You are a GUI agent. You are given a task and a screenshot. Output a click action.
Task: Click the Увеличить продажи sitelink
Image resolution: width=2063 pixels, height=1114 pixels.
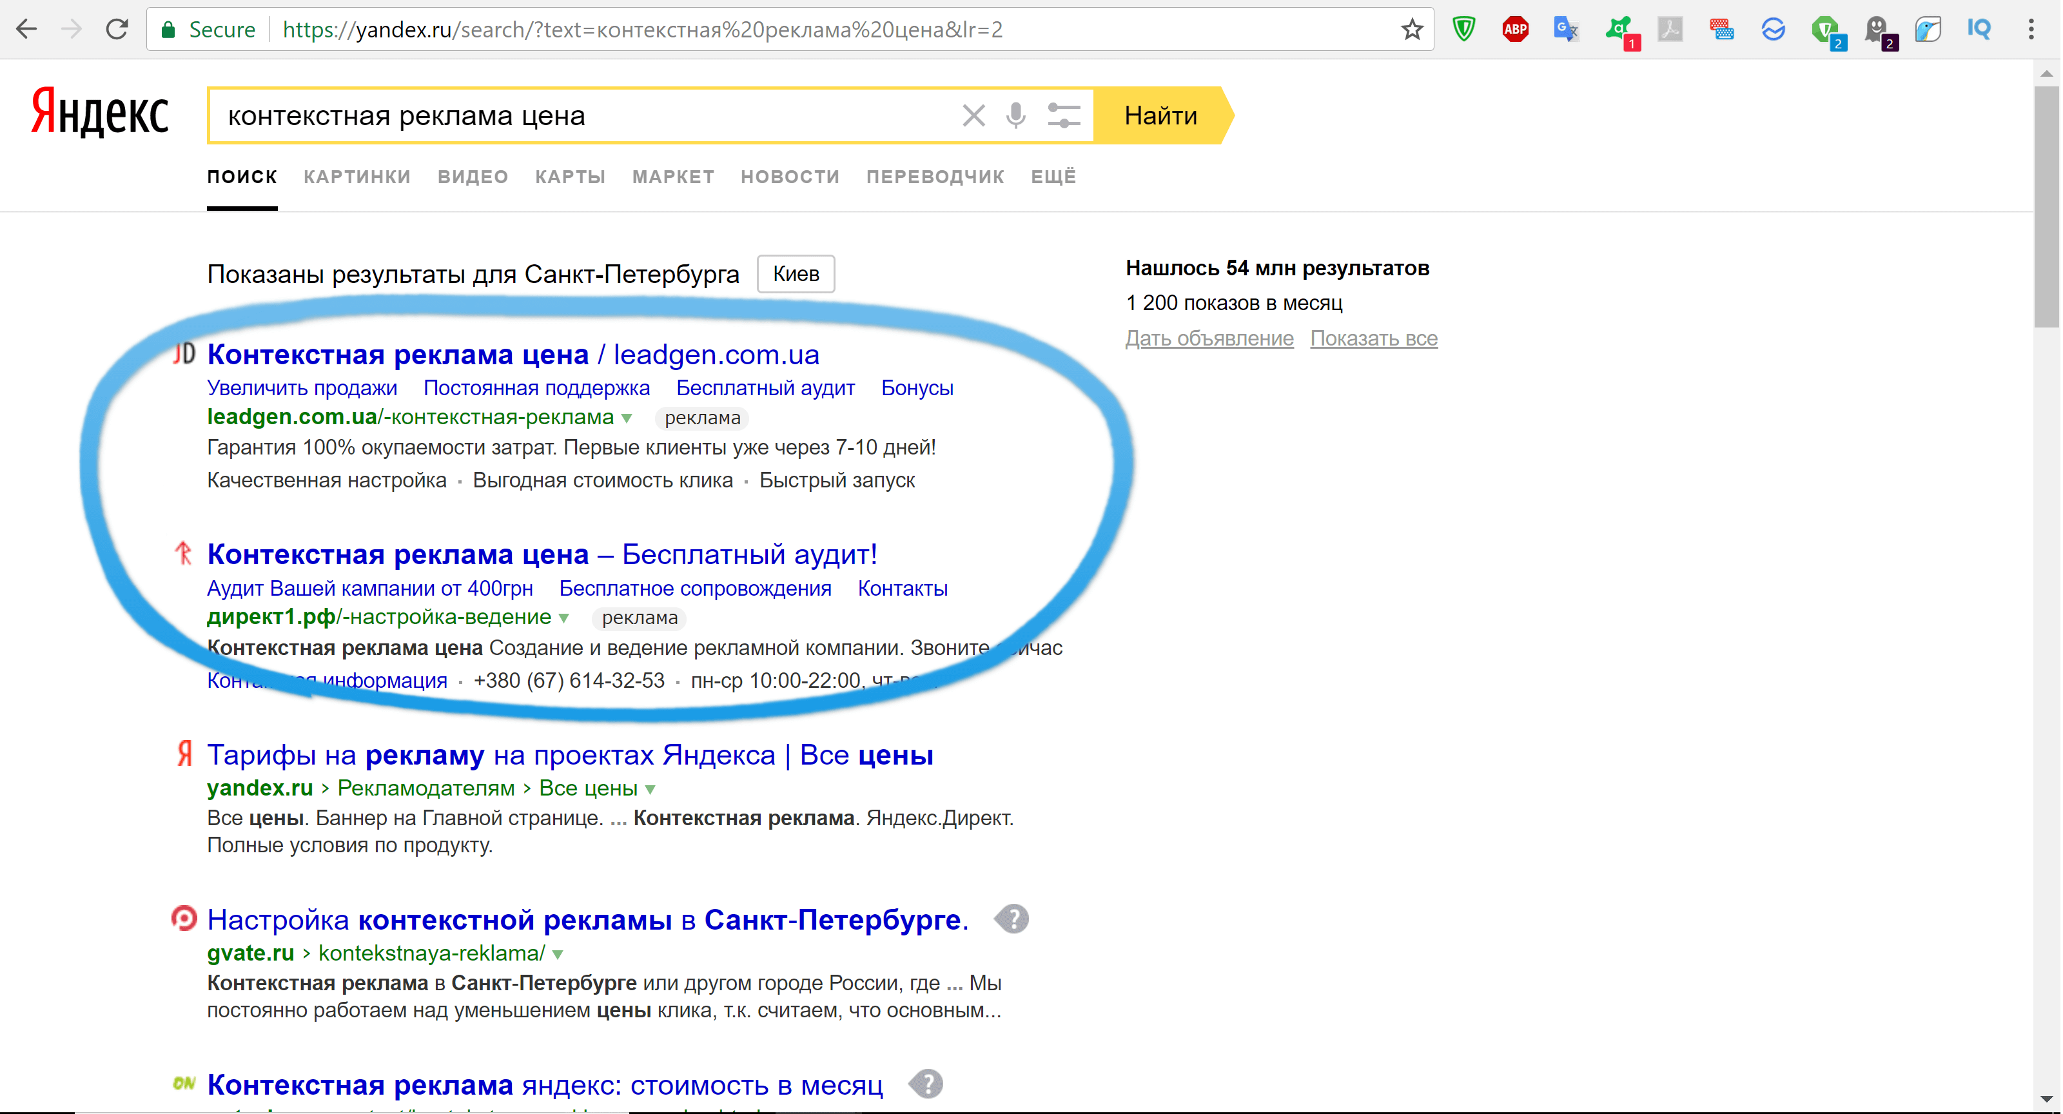click(x=302, y=389)
